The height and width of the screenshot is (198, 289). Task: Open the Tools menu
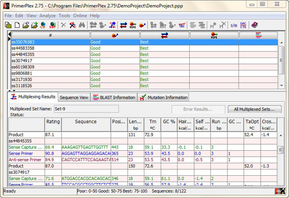[65, 16]
